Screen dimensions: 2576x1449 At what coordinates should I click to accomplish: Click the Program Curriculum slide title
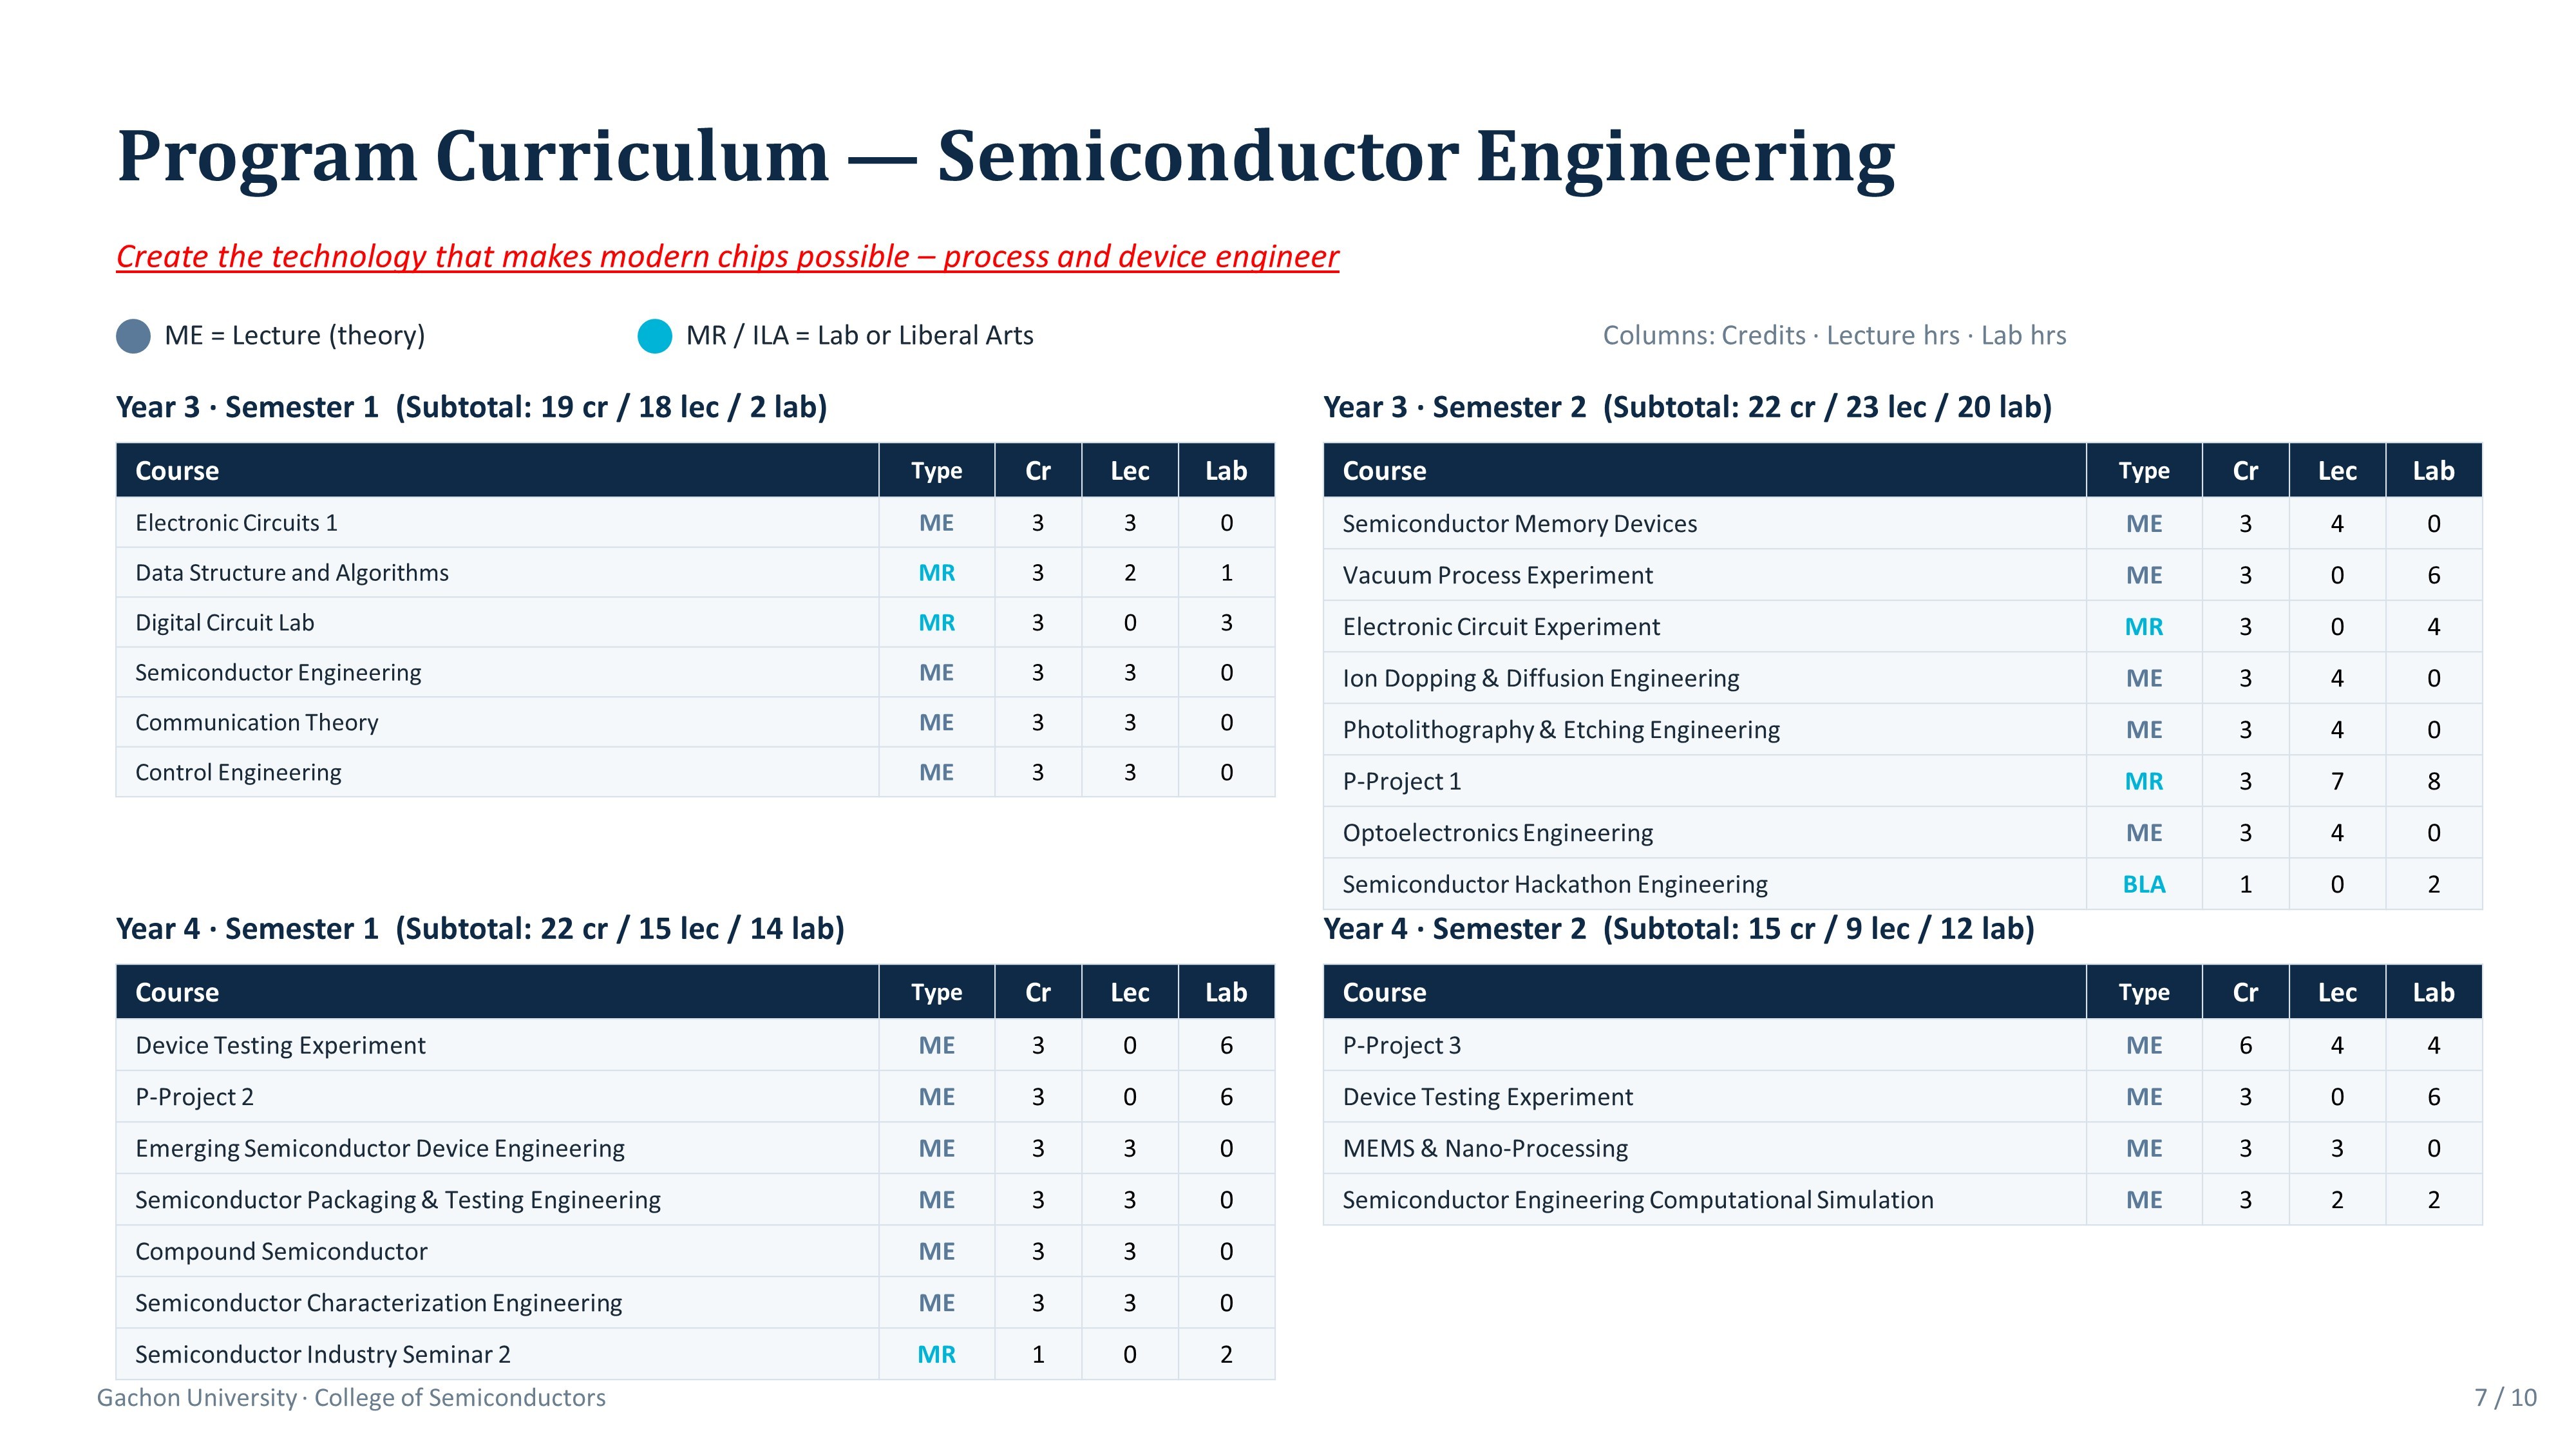[1006, 157]
